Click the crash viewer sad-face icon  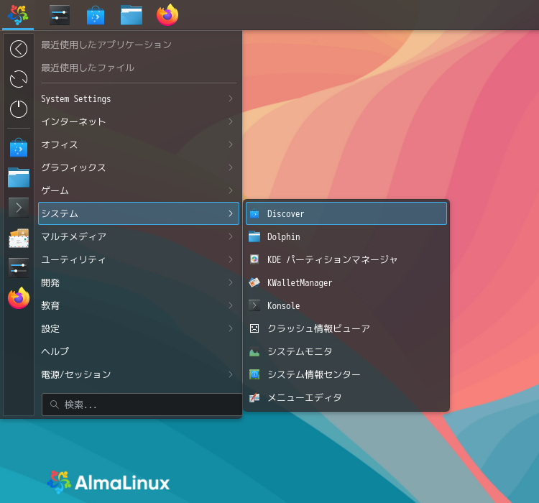pyautogui.click(x=254, y=328)
